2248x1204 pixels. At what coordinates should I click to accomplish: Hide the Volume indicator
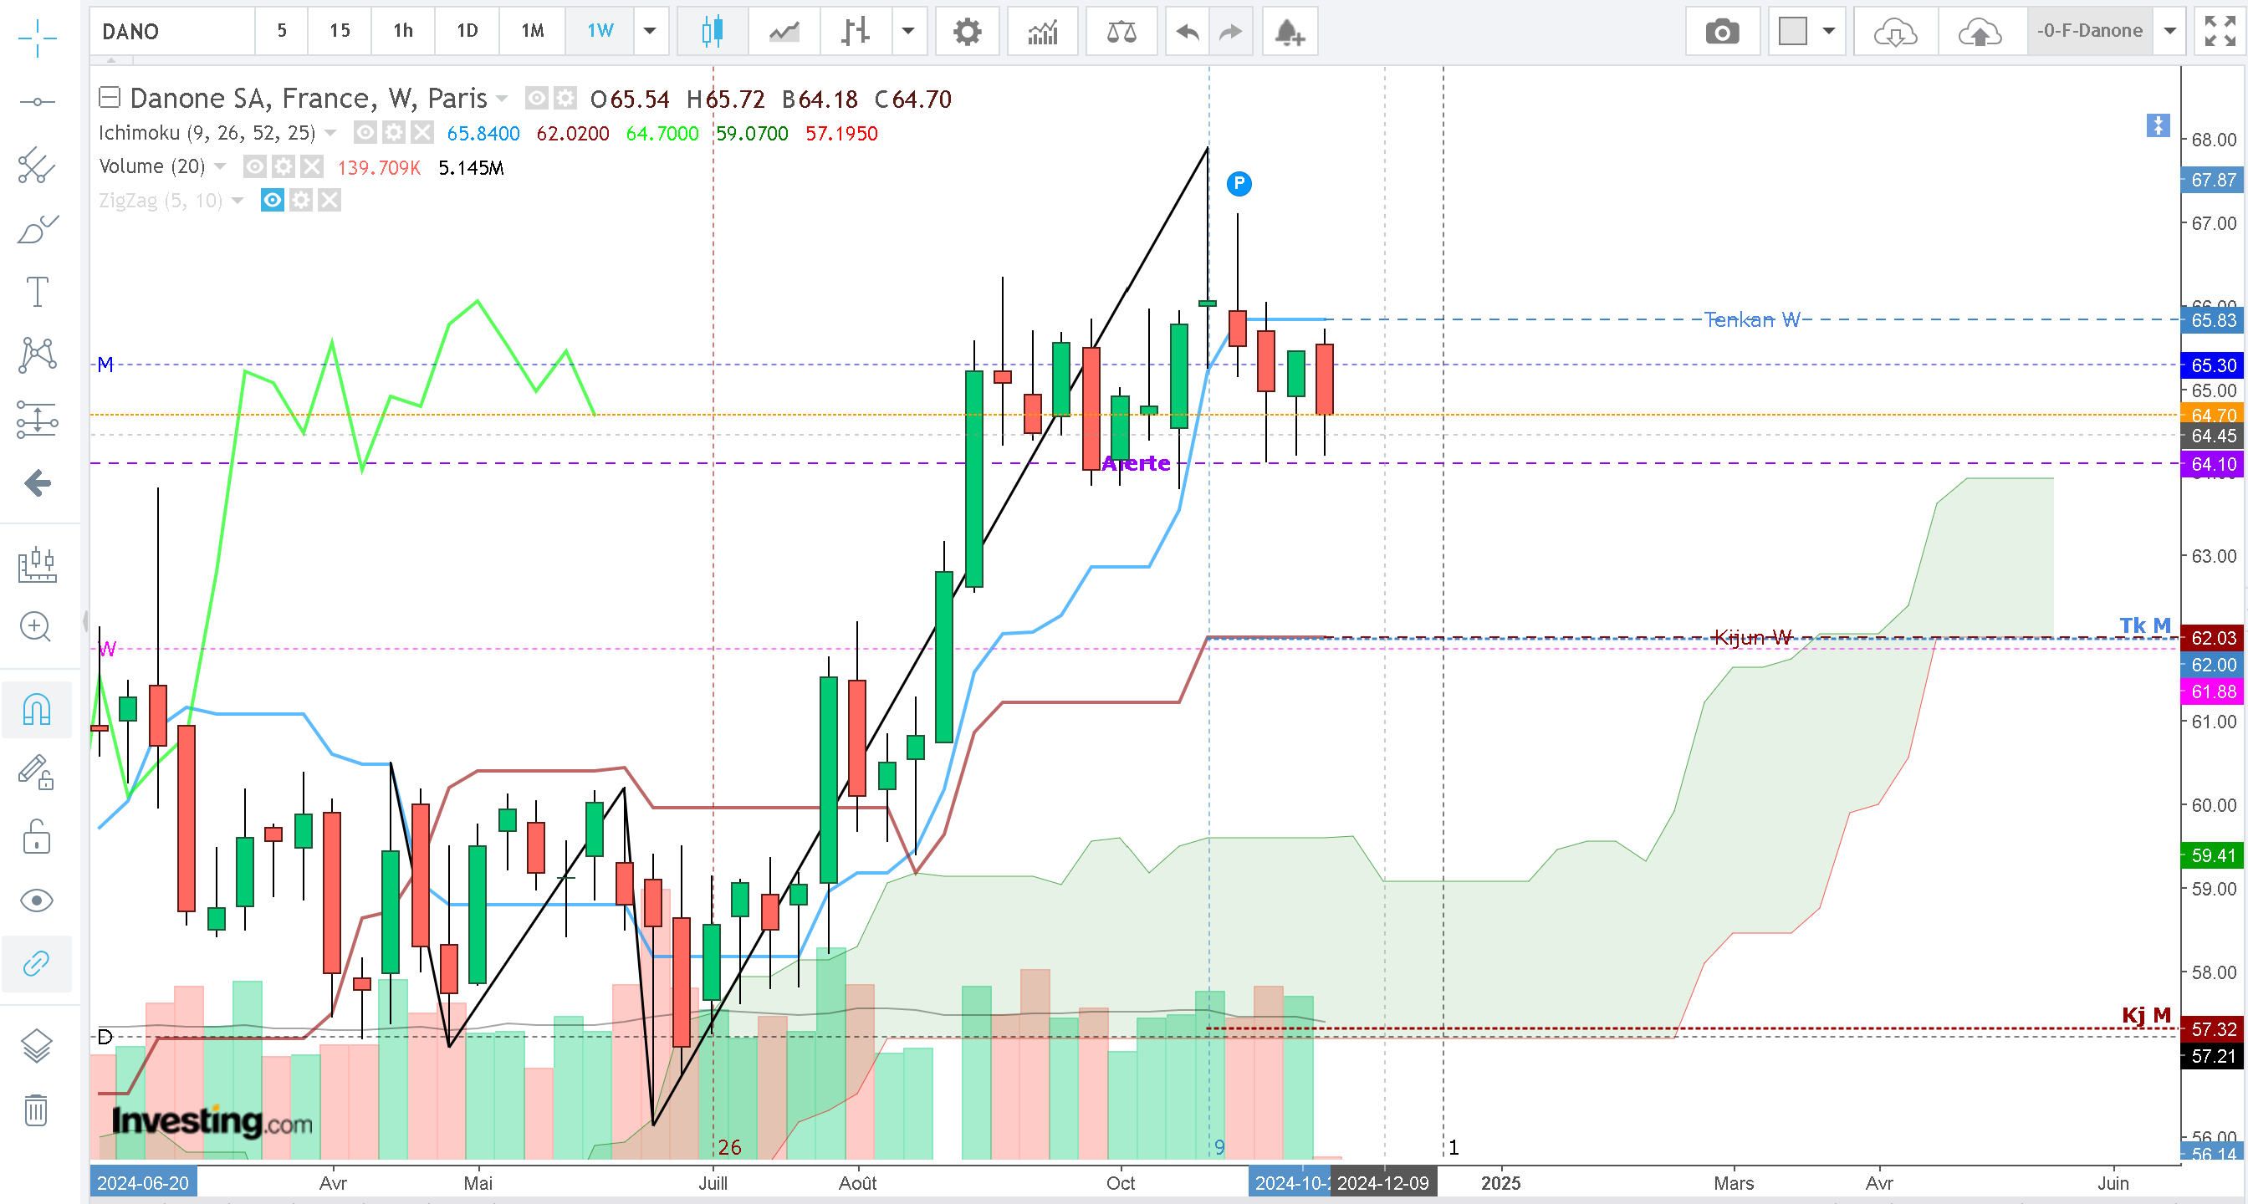pos(254,166)
